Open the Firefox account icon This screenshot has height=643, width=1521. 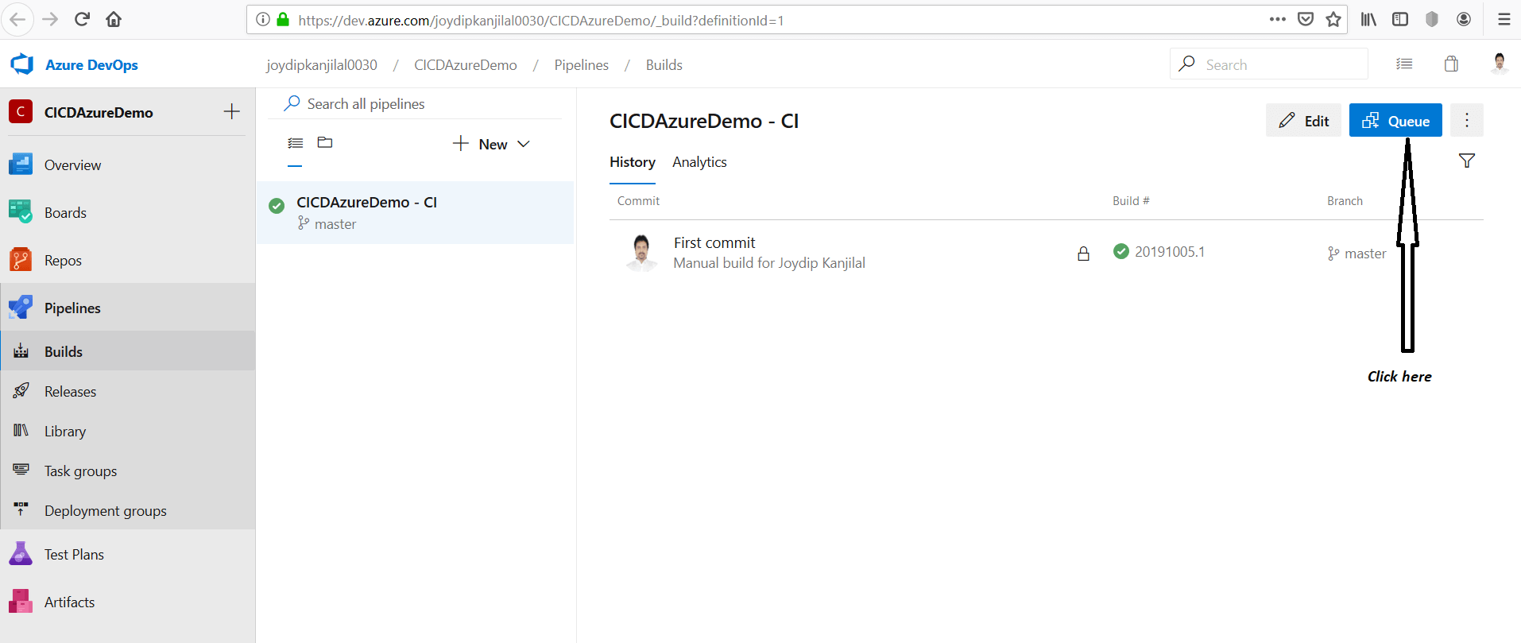pyautogui.click(x=1464, y=19)
